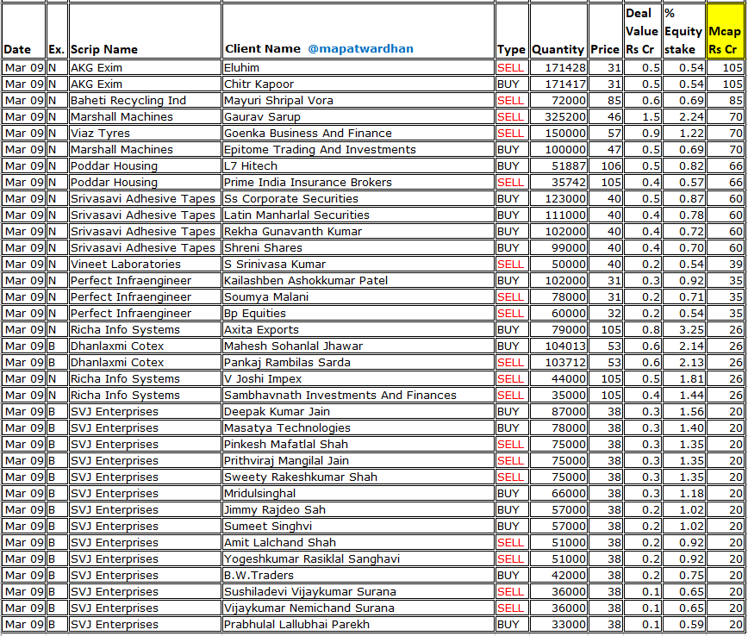The width and height of the screenshot is (748, 636).
Task: Click the '% Equity stake' header
Action: tap(683, 32)
